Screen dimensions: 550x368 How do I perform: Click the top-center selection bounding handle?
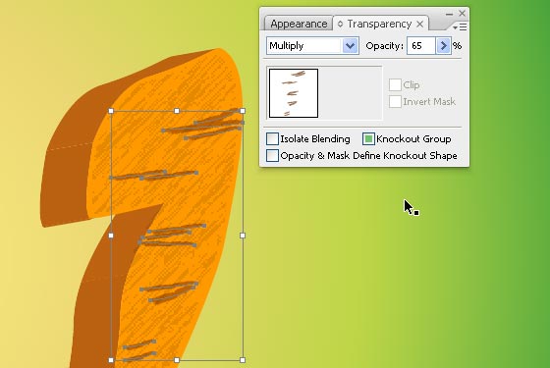point(177,111)
